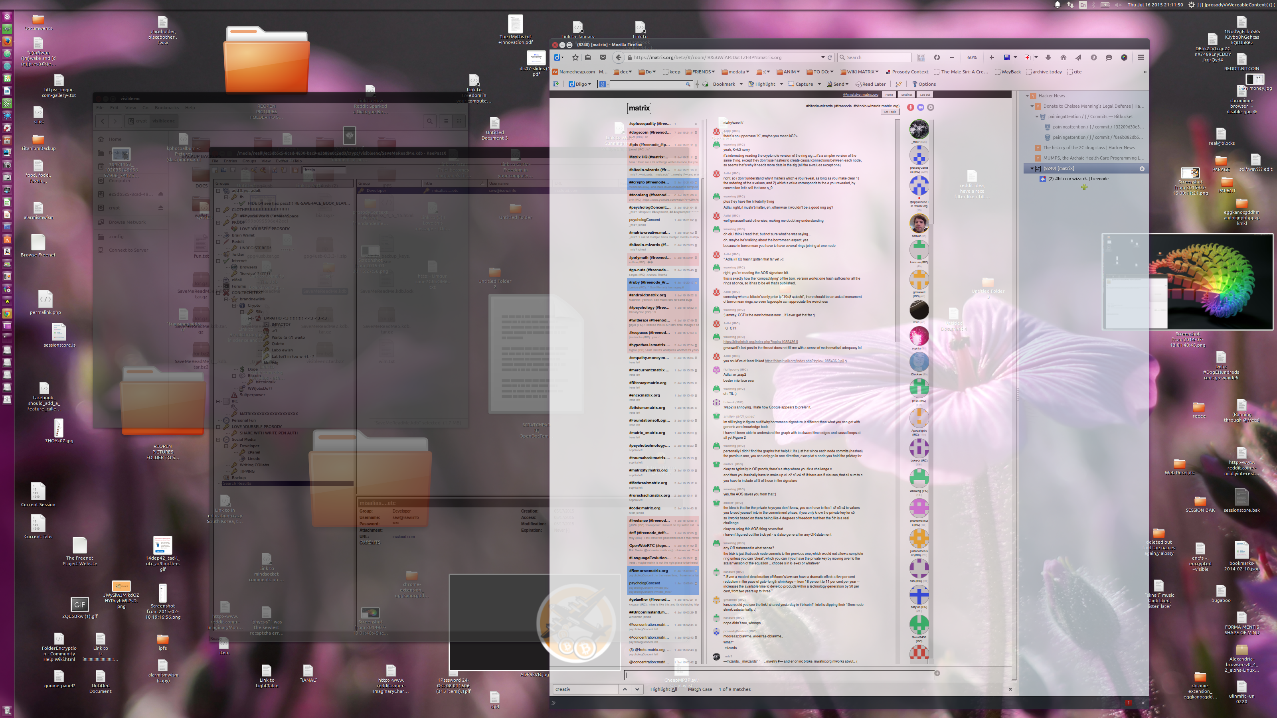The image size is (1277, 718).
Task: Open the WIKI MATRIX bookmark folder
Action: click(859, 72)
